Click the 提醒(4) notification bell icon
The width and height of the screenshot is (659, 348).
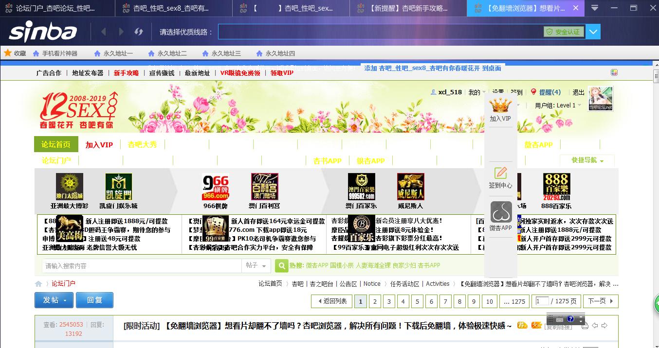pos(533,92)
